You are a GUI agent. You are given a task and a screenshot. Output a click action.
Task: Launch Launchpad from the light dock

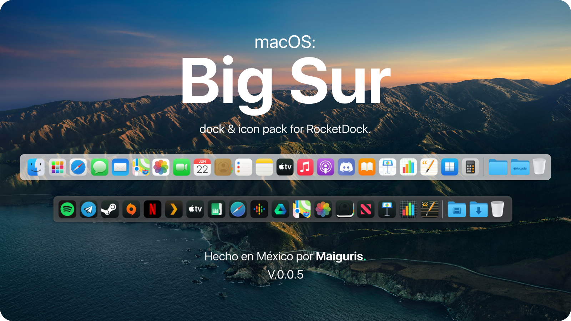[x=57, y=167]
